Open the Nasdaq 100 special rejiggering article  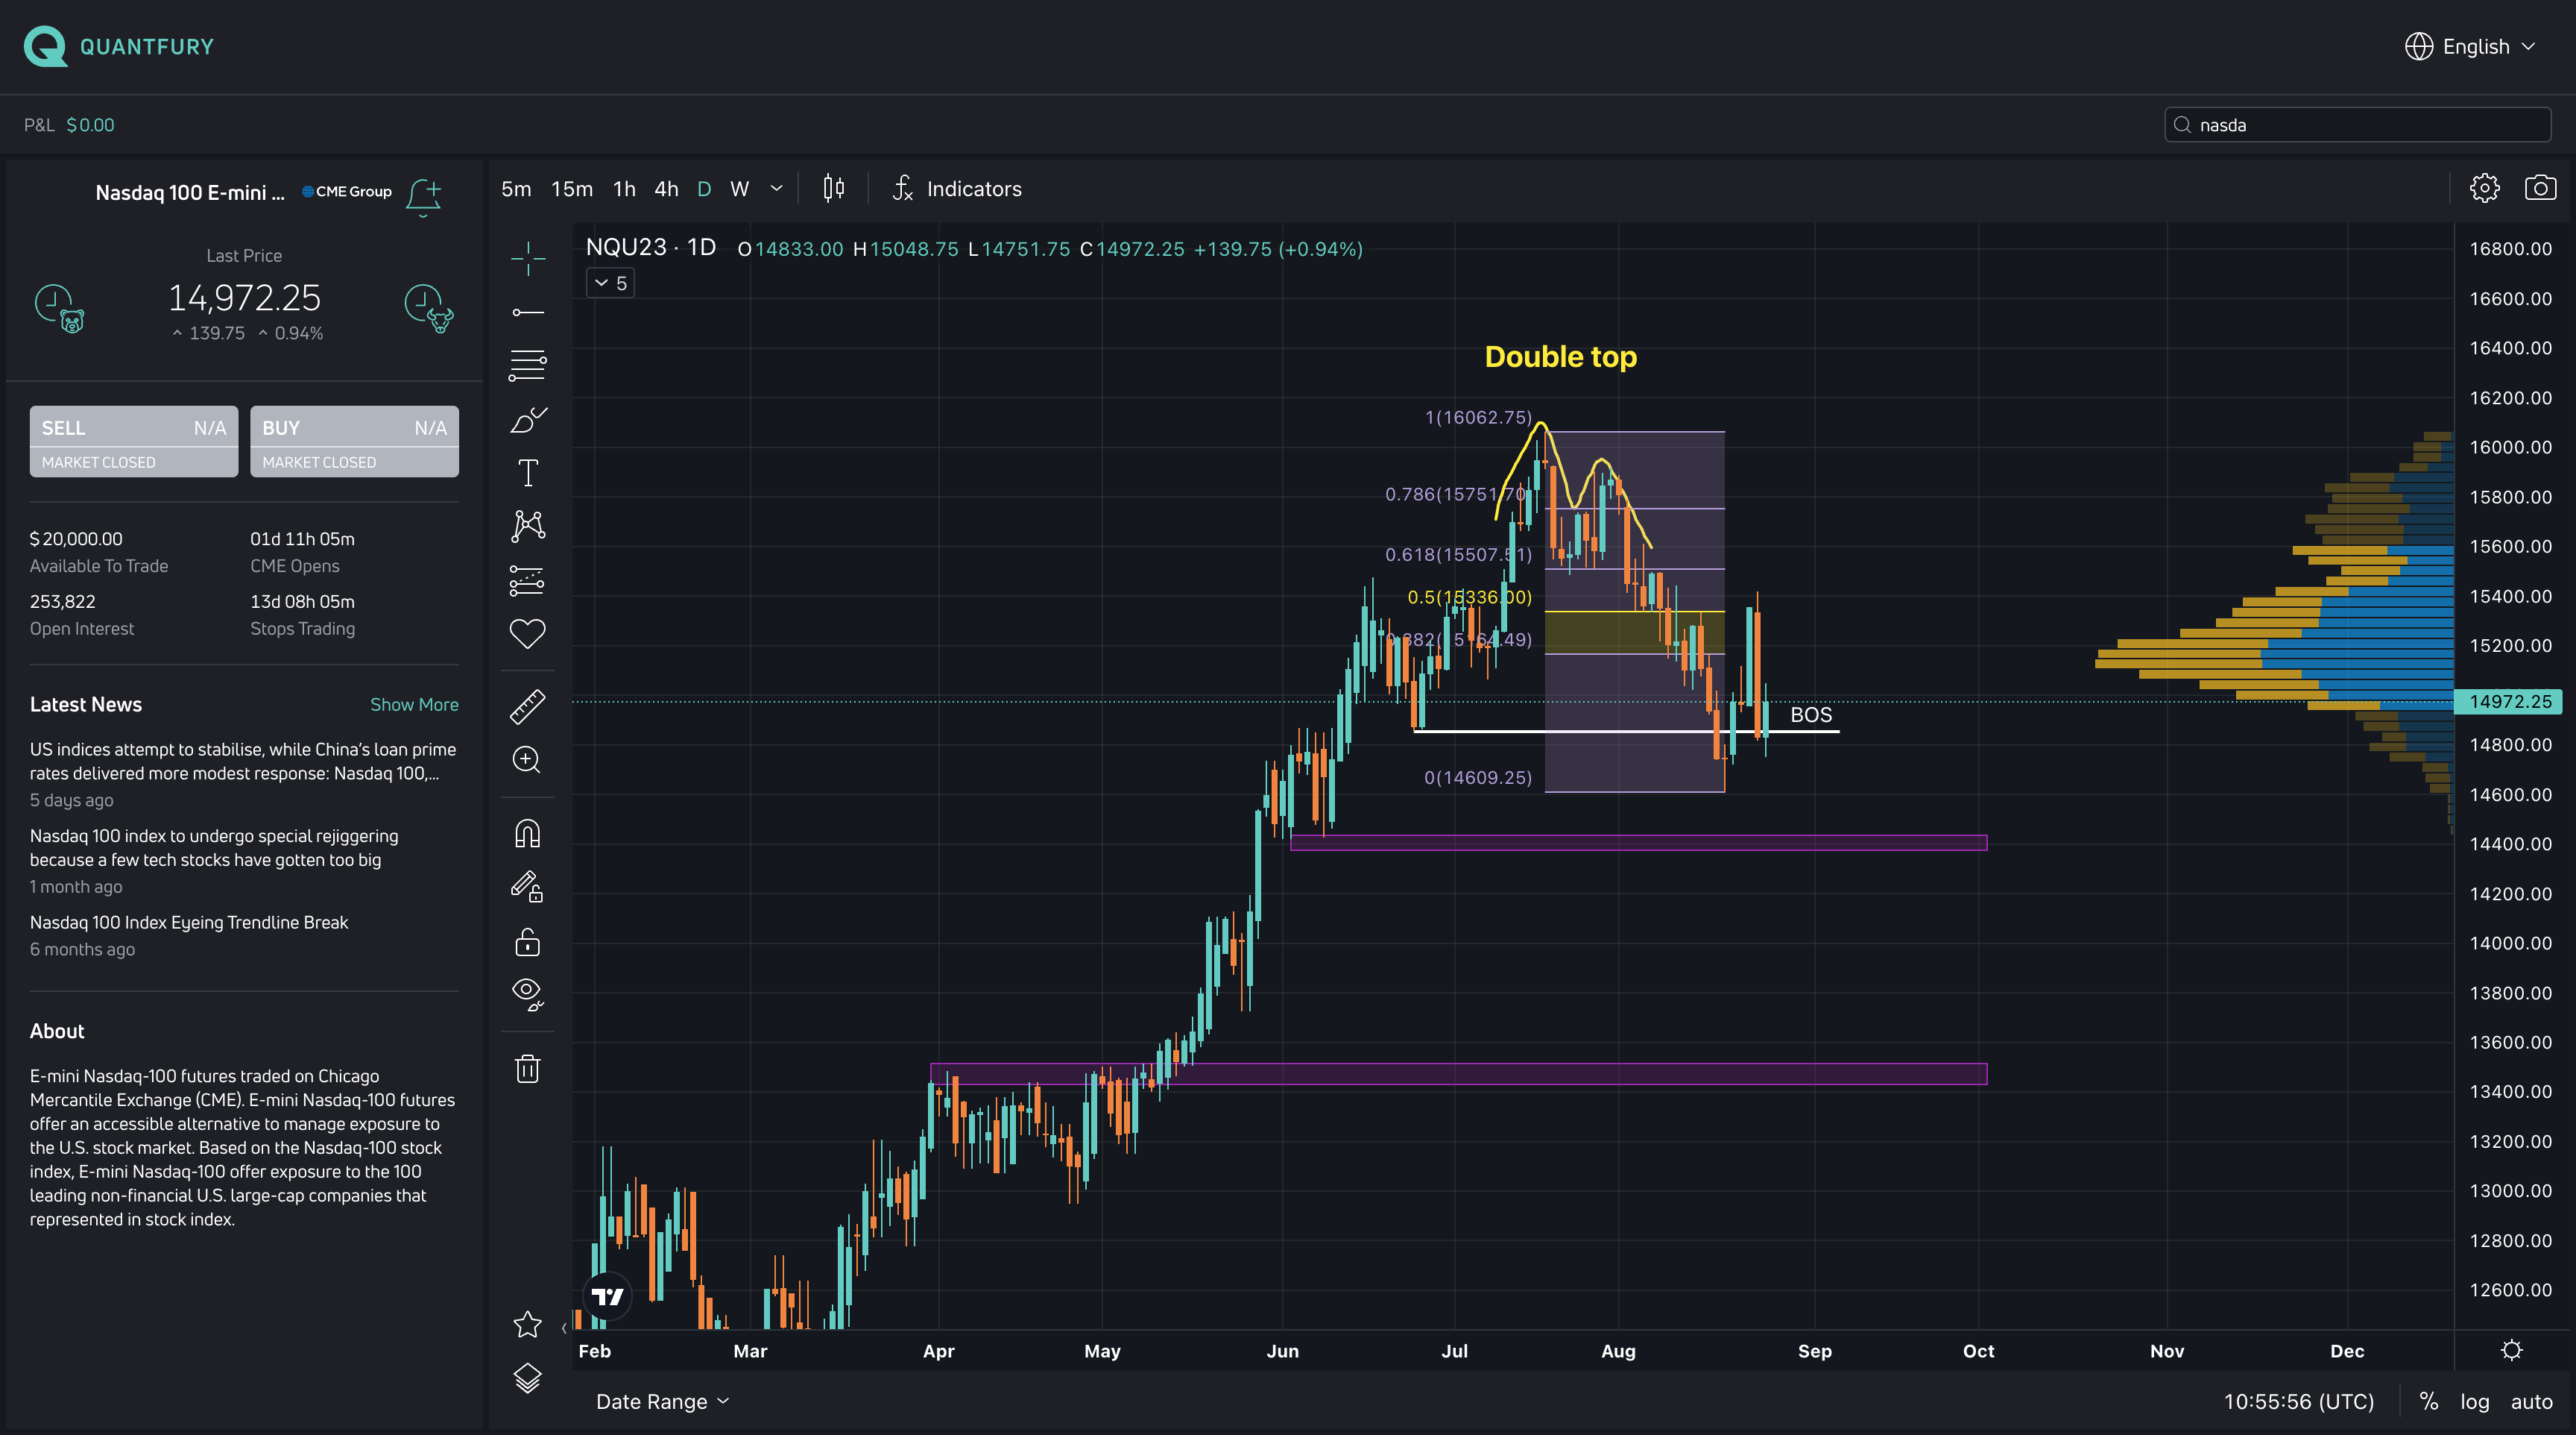214,847
